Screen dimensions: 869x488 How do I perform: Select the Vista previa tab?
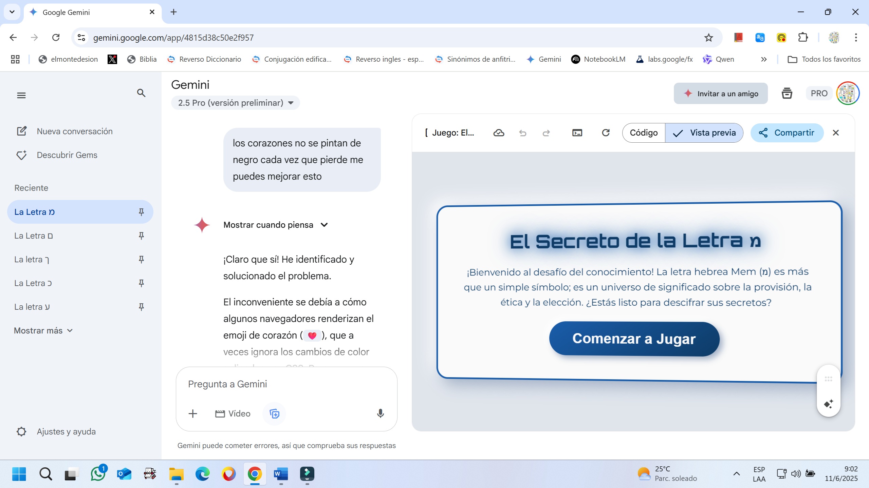click(704, 133)
